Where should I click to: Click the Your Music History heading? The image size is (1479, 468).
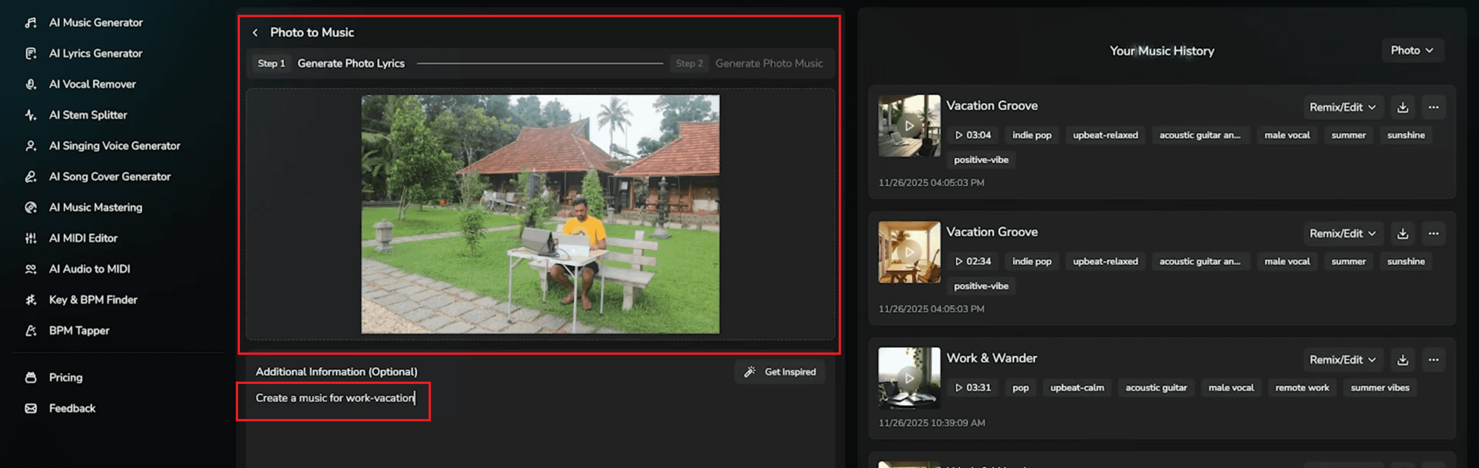(x=1161, y=51)
